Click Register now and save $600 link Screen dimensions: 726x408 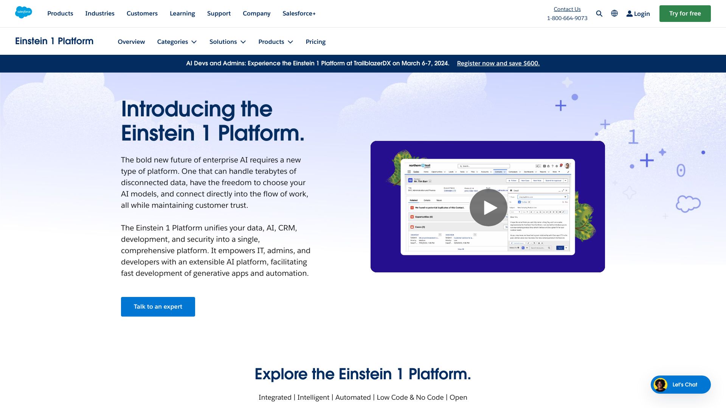click(x=498, y=63)
